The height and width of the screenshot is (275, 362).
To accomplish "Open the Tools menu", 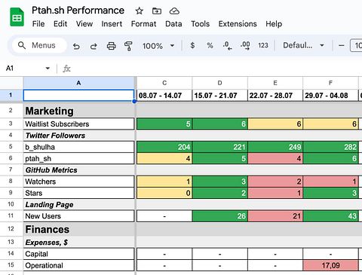I will click(200, 24).
